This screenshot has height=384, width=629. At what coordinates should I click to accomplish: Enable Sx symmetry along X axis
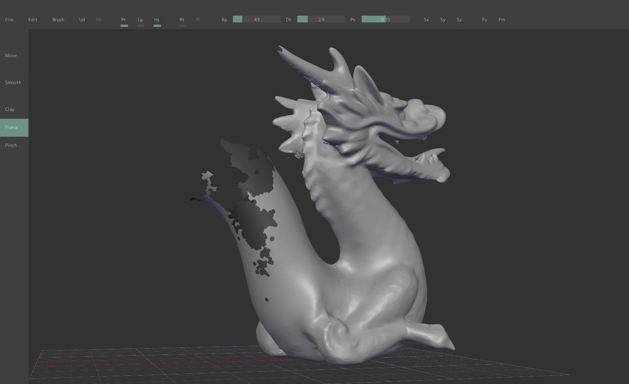click(426, 19)
